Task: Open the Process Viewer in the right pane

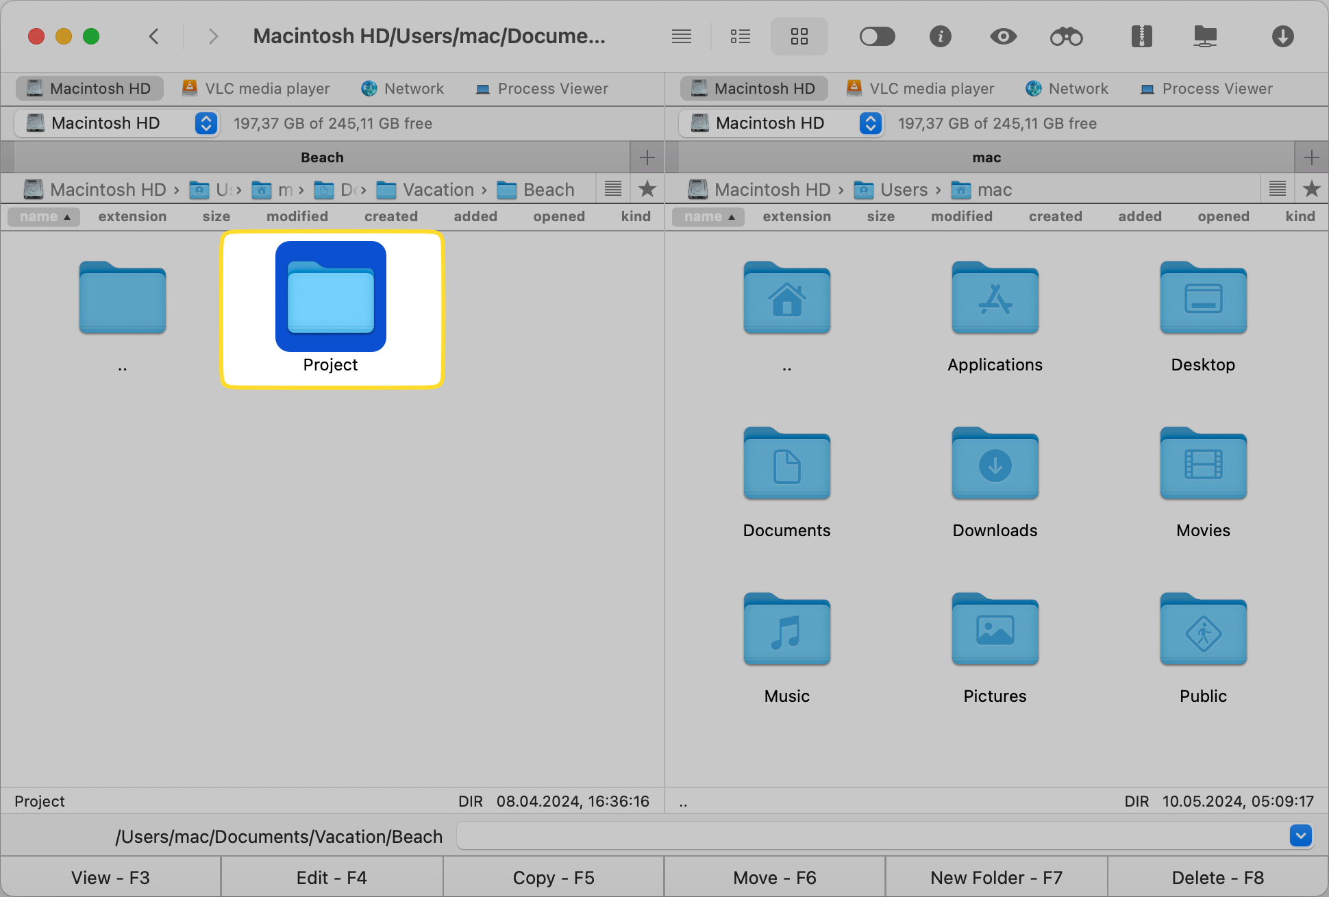Action: pos(1206,88)
